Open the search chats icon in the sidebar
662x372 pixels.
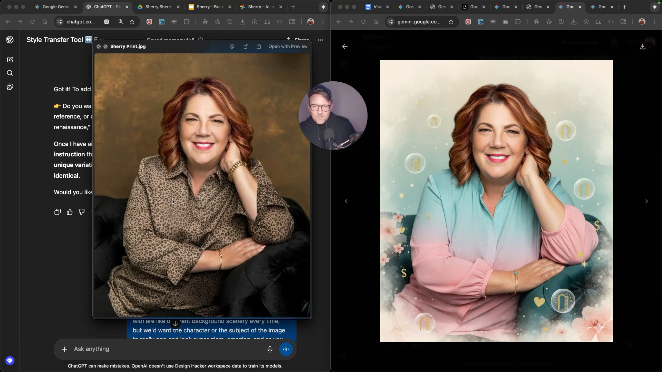coord(10,73)
